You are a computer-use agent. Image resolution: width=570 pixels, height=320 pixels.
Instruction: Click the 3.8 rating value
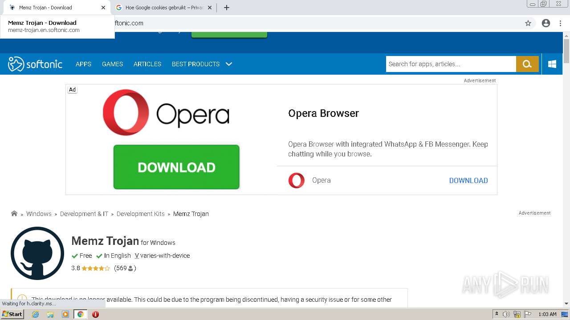(76, 268)
